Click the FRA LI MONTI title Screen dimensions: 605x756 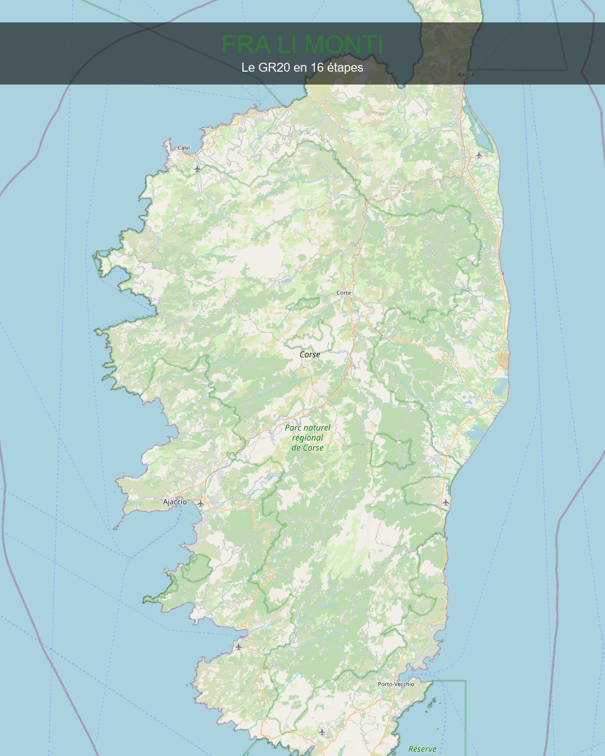pos(302,45)
